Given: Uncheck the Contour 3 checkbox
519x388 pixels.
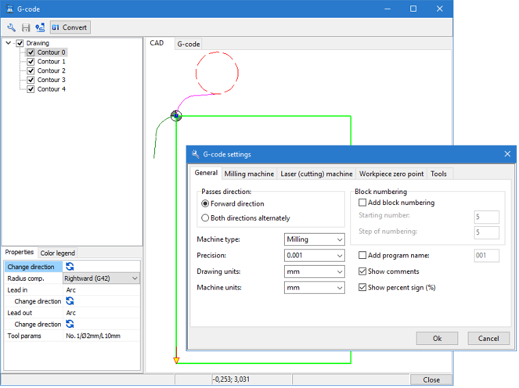Looking at the screenshot, I should tap(31, 80).
